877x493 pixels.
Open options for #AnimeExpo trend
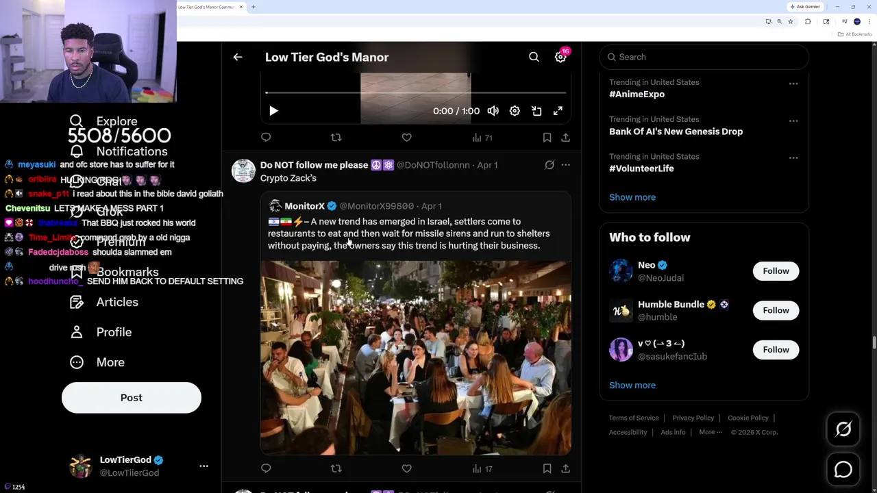click(793, 84)
